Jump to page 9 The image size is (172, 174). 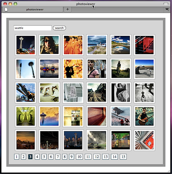[x=72, y=157]
